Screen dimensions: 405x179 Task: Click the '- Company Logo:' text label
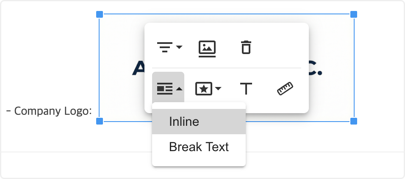(x=49, y=111)
